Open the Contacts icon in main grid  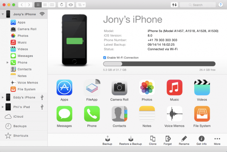point(119,114)
